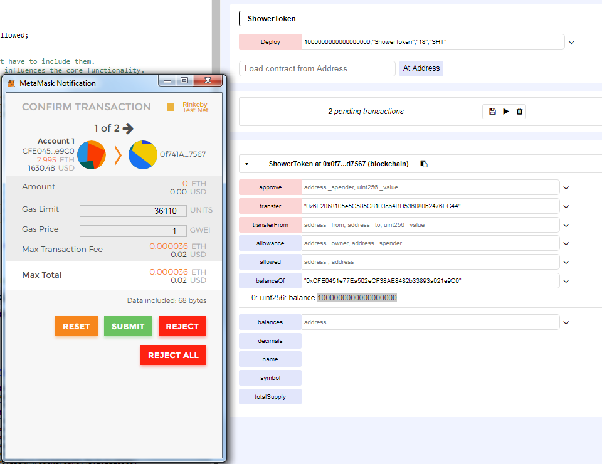The height and width of the screenshot is (464, 602).
Task: Delete pending transactions with the trash icon
Action: pyautogui.click(x=519, y=112)
